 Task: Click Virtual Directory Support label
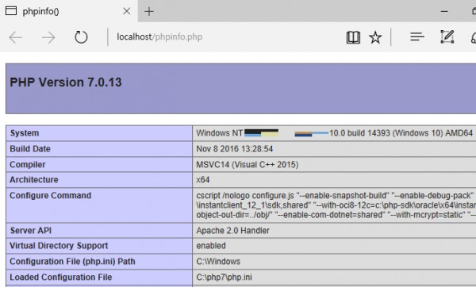click(59, 246)
